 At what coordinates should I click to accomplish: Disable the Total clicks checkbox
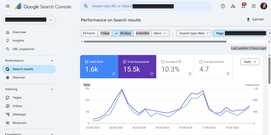point(87,62)
